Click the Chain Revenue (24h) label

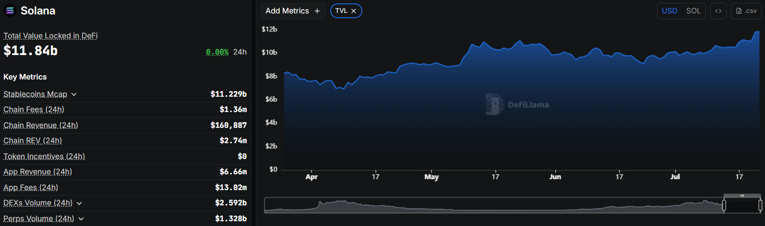[x=40, y=125]
